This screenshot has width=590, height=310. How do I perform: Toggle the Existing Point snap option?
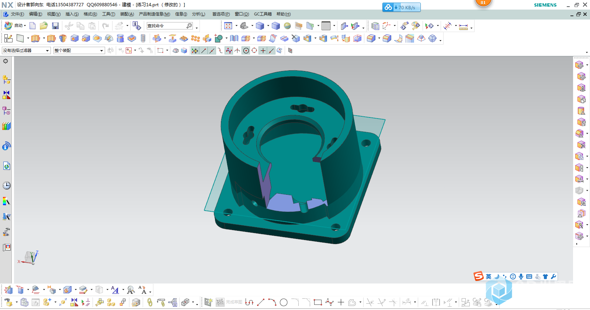pyautogui.click(x=263, y=50)
